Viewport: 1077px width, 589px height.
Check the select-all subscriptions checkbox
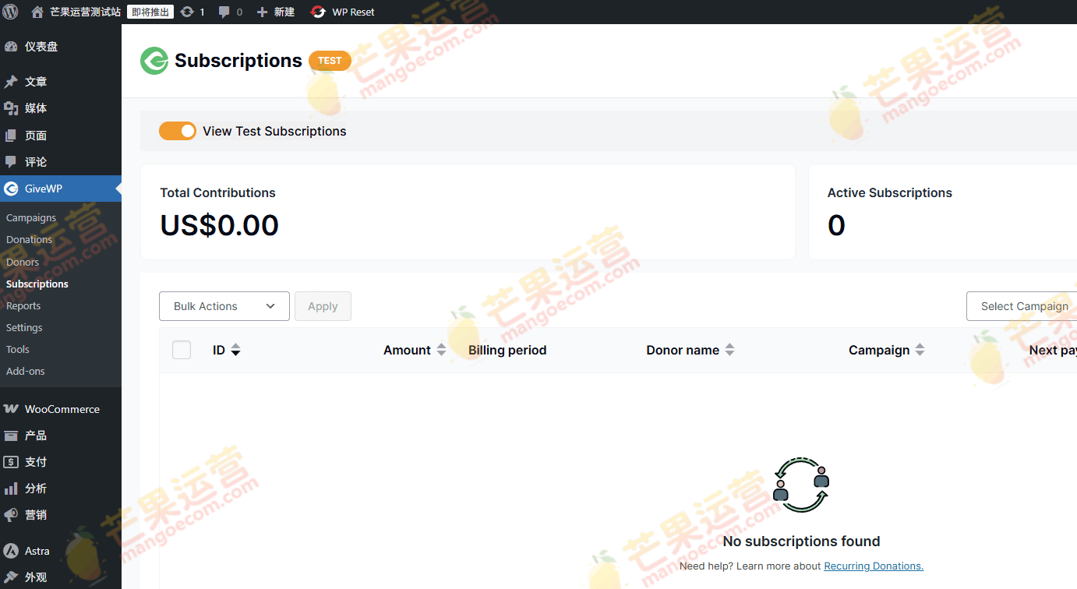[182, 349]
